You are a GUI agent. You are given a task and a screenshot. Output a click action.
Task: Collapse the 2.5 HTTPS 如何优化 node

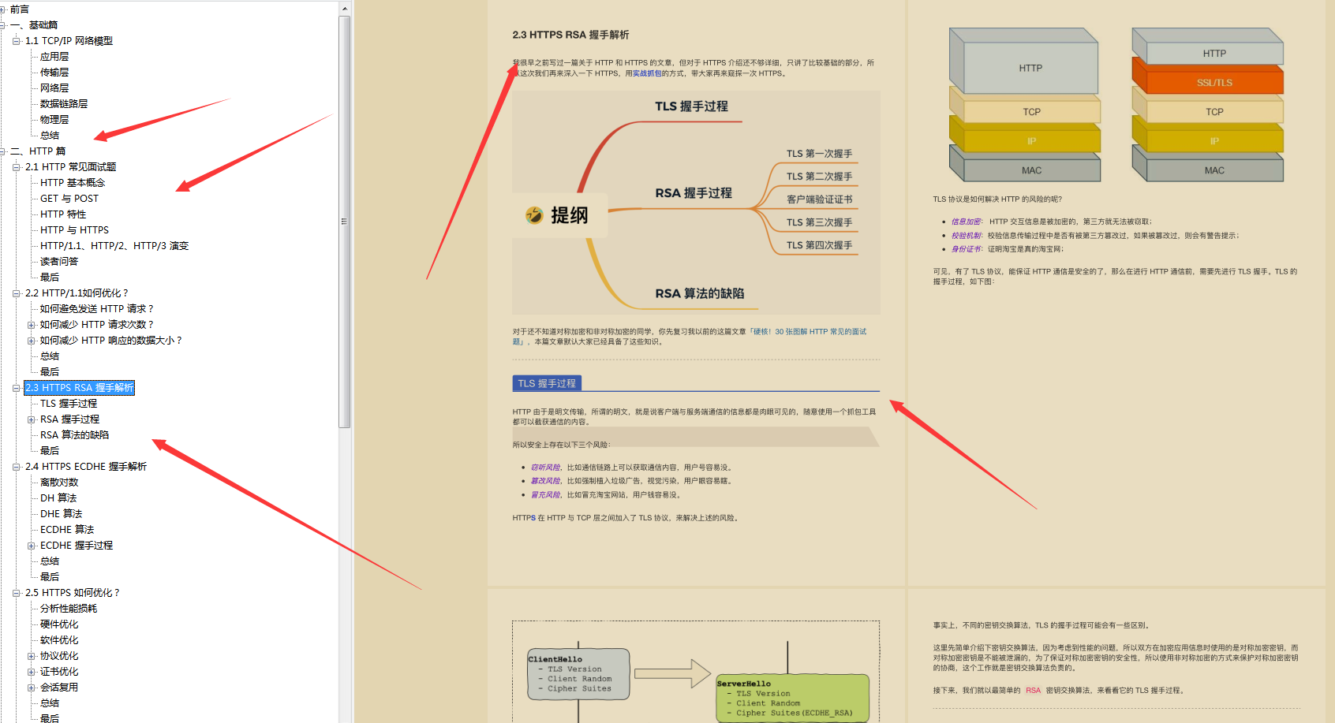click(x=17, y=593)
